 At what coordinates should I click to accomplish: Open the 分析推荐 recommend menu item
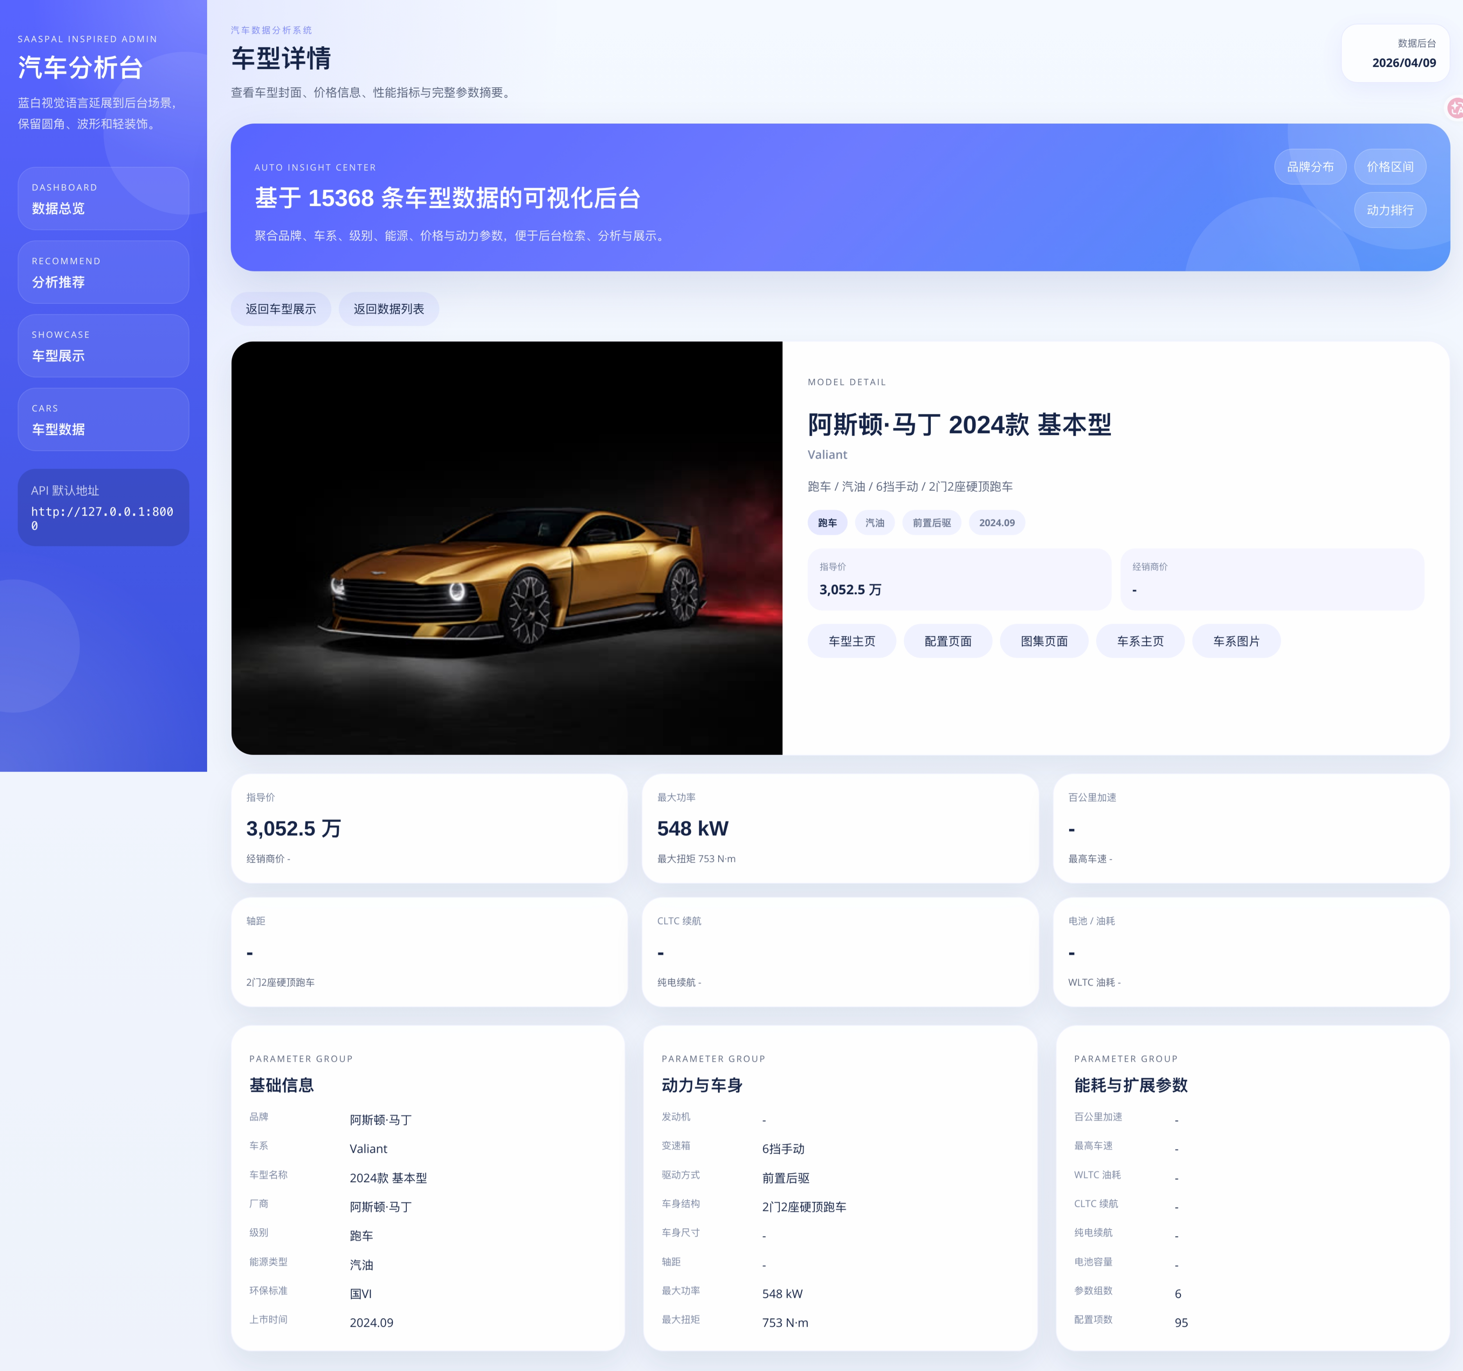tap(103, 272)
